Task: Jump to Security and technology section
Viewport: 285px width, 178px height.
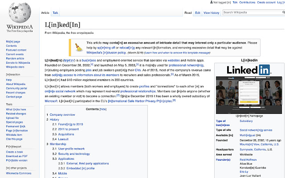Action: (74, 154)
